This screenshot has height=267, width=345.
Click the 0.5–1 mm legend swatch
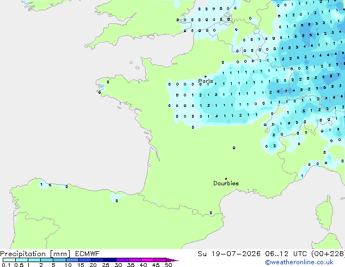[x=22, y=260]
